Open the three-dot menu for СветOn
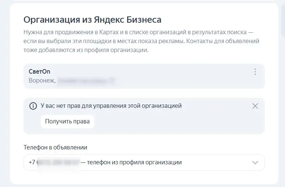The height and width of the screenshot is (187, 285). click(255, 72)
